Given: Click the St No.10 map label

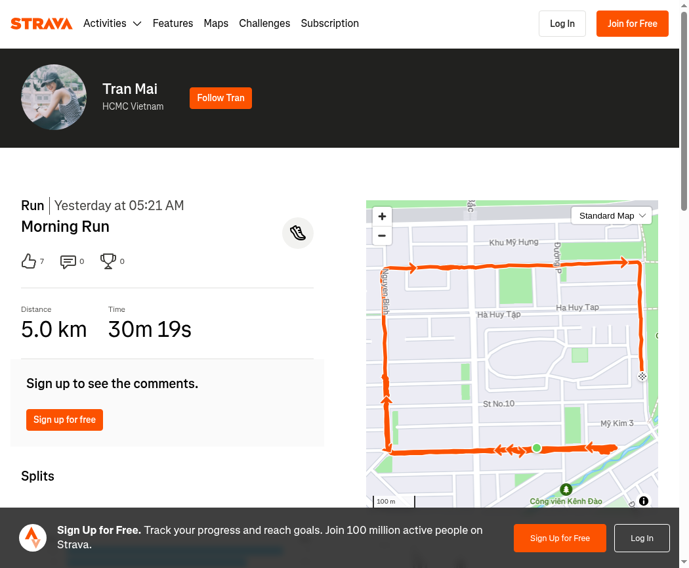Looking at the screenshot, I should 499,404.
